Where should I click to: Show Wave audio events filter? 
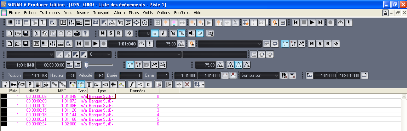pos(114,84)
